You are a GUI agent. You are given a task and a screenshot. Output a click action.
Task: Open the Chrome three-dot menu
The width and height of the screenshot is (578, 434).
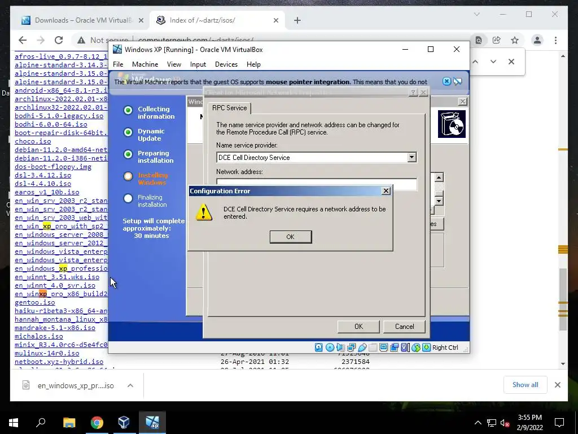pyautogui.click(x=555, y=40)
